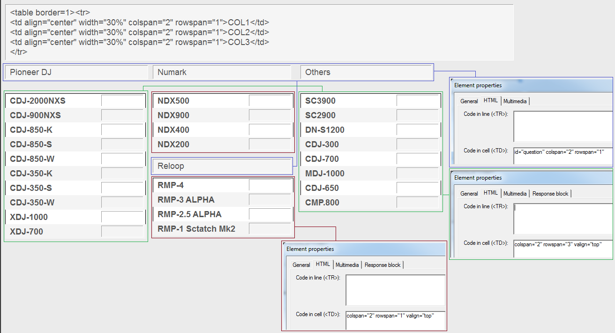Click the input box beside NDX200
Image resolution: width=615 pixels, height=333 pixels.
coord(270,144)
